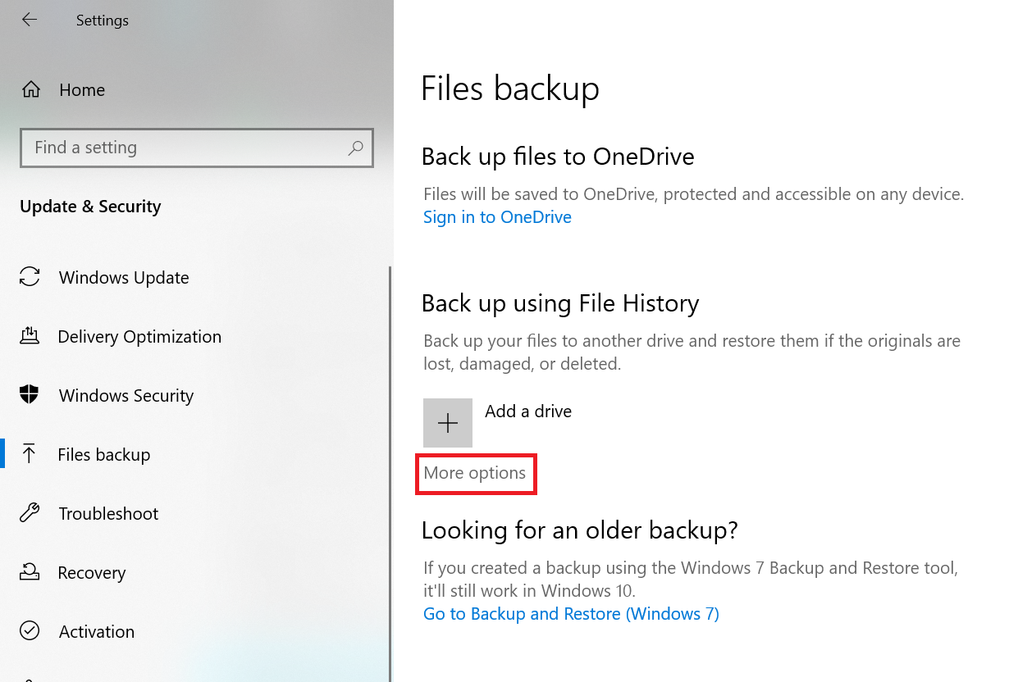Click the Settings window title text
Viewport: 1018px width, 682px height.
pyautogui.click(x=103, y=20)
